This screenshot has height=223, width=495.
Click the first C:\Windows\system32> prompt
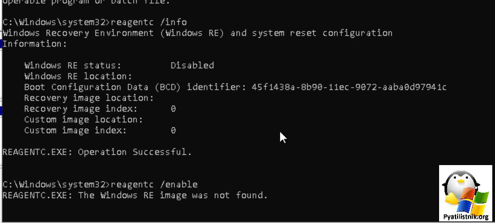coord(56,22)
